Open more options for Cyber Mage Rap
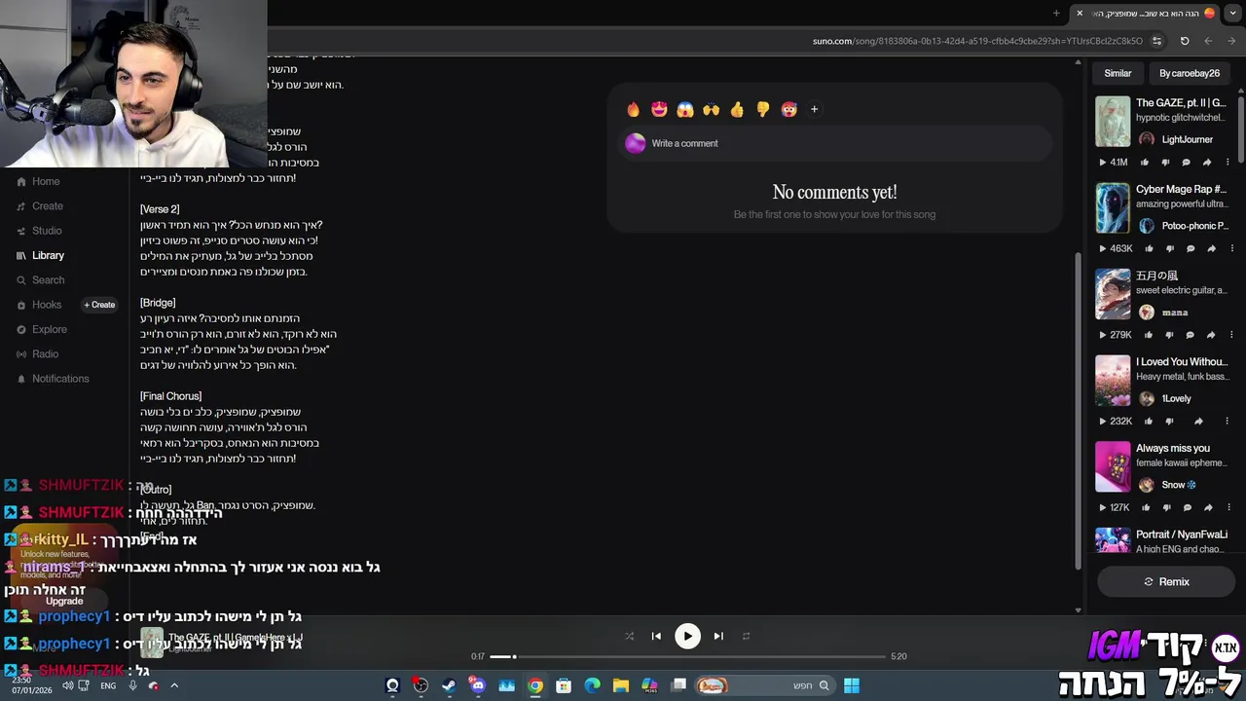The width and height of the screenshot is (1246, 701). click(x=1231, y=248)
